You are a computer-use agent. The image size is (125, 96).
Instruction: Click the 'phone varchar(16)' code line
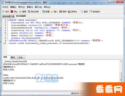32,33
